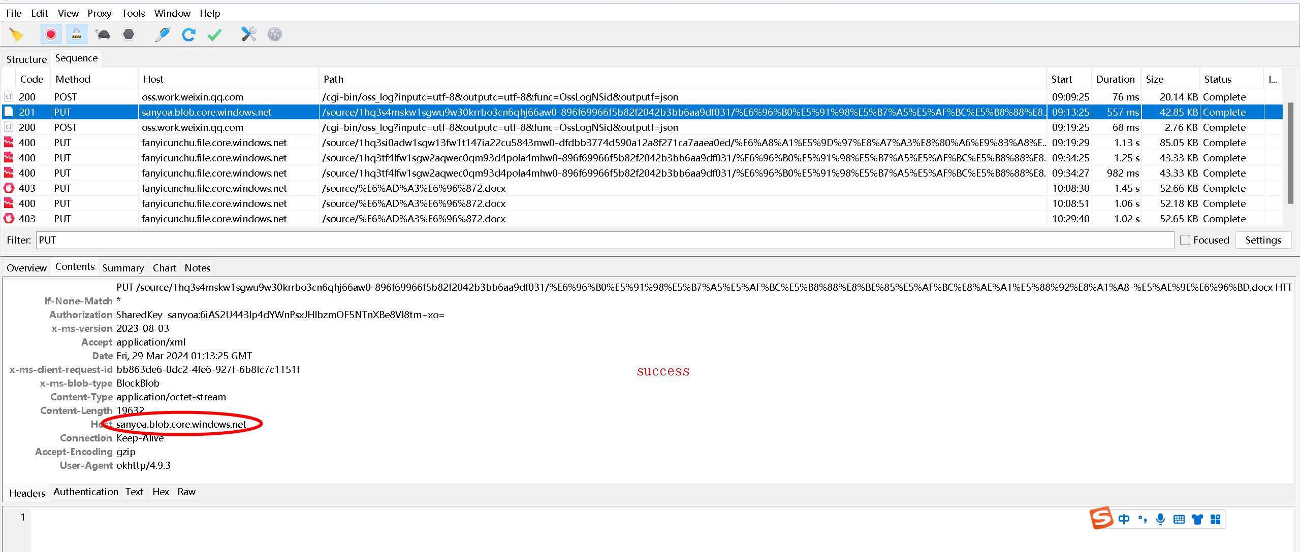Repeat selected request with blue refresh icon
The height and width of the screenshot is (552, 1300).
click(x=188, y=34)
